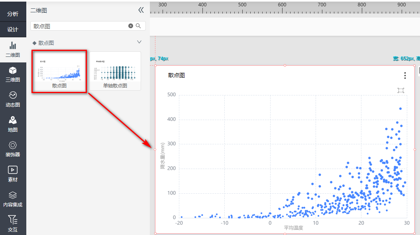Click the magnifier search icon

[138, 26]
